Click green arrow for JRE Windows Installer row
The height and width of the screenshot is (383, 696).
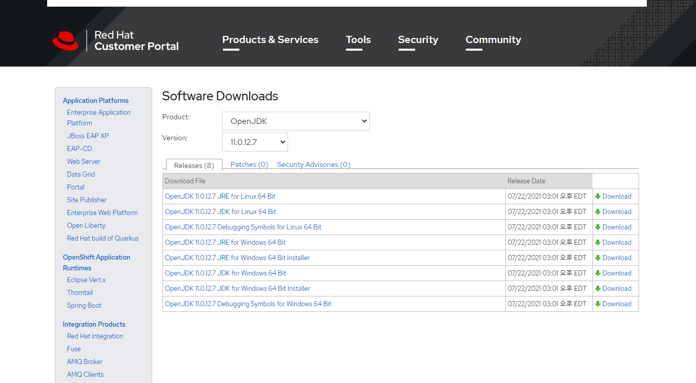(598, 258)
